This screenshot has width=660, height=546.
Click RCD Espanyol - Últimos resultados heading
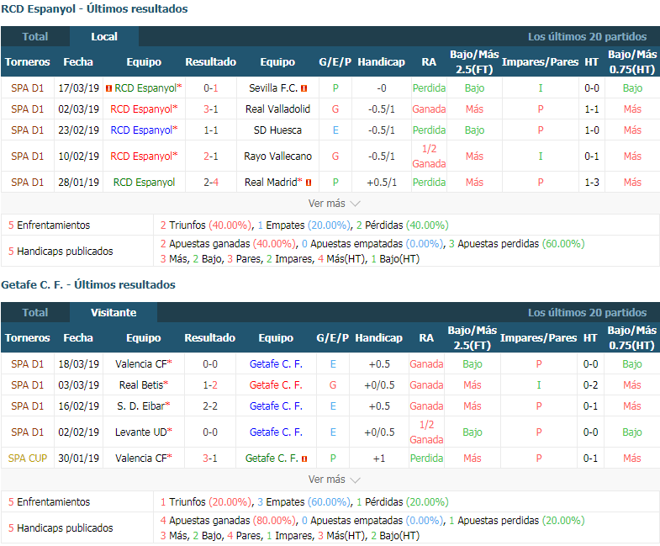coord(94,9)
